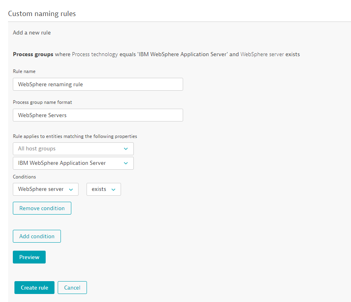Click the Process group name format label
Image resolution: width=351 pixels, height=302 pixels.
(x=42, y=102)
